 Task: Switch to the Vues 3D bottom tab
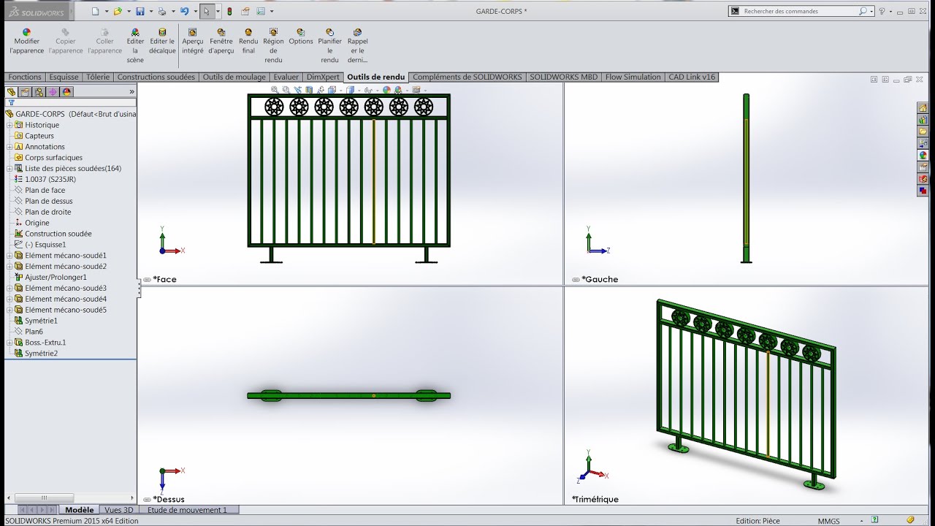pos(119,510)
